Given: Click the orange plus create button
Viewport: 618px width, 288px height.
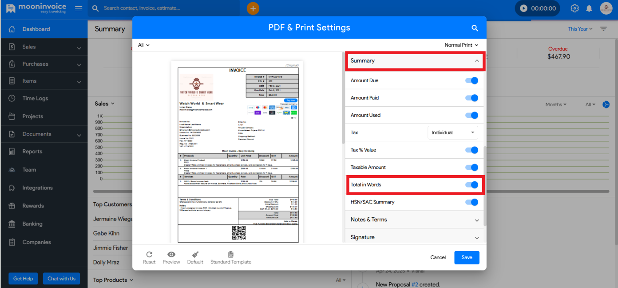Looking at the screenshot, I should coord(253,8).
